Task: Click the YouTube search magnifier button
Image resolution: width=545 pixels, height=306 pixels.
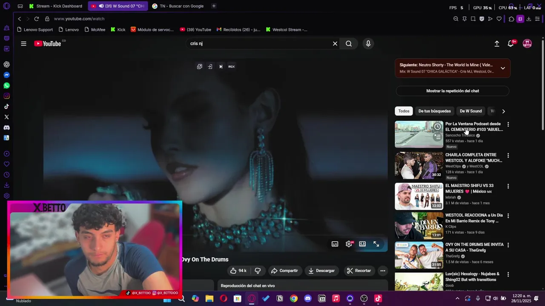Action: 349,43
